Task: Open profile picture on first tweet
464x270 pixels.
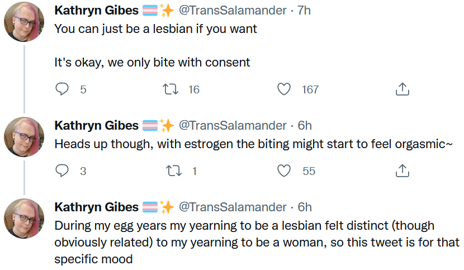Action: (24, 22)
